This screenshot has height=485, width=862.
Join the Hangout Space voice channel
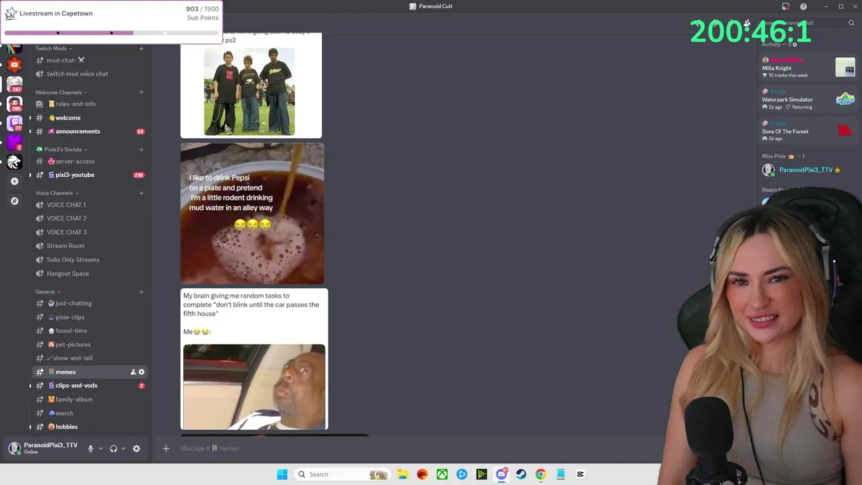tap(89, 273)
